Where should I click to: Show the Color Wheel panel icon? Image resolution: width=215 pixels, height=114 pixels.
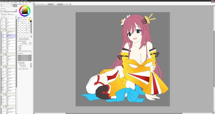19,4
